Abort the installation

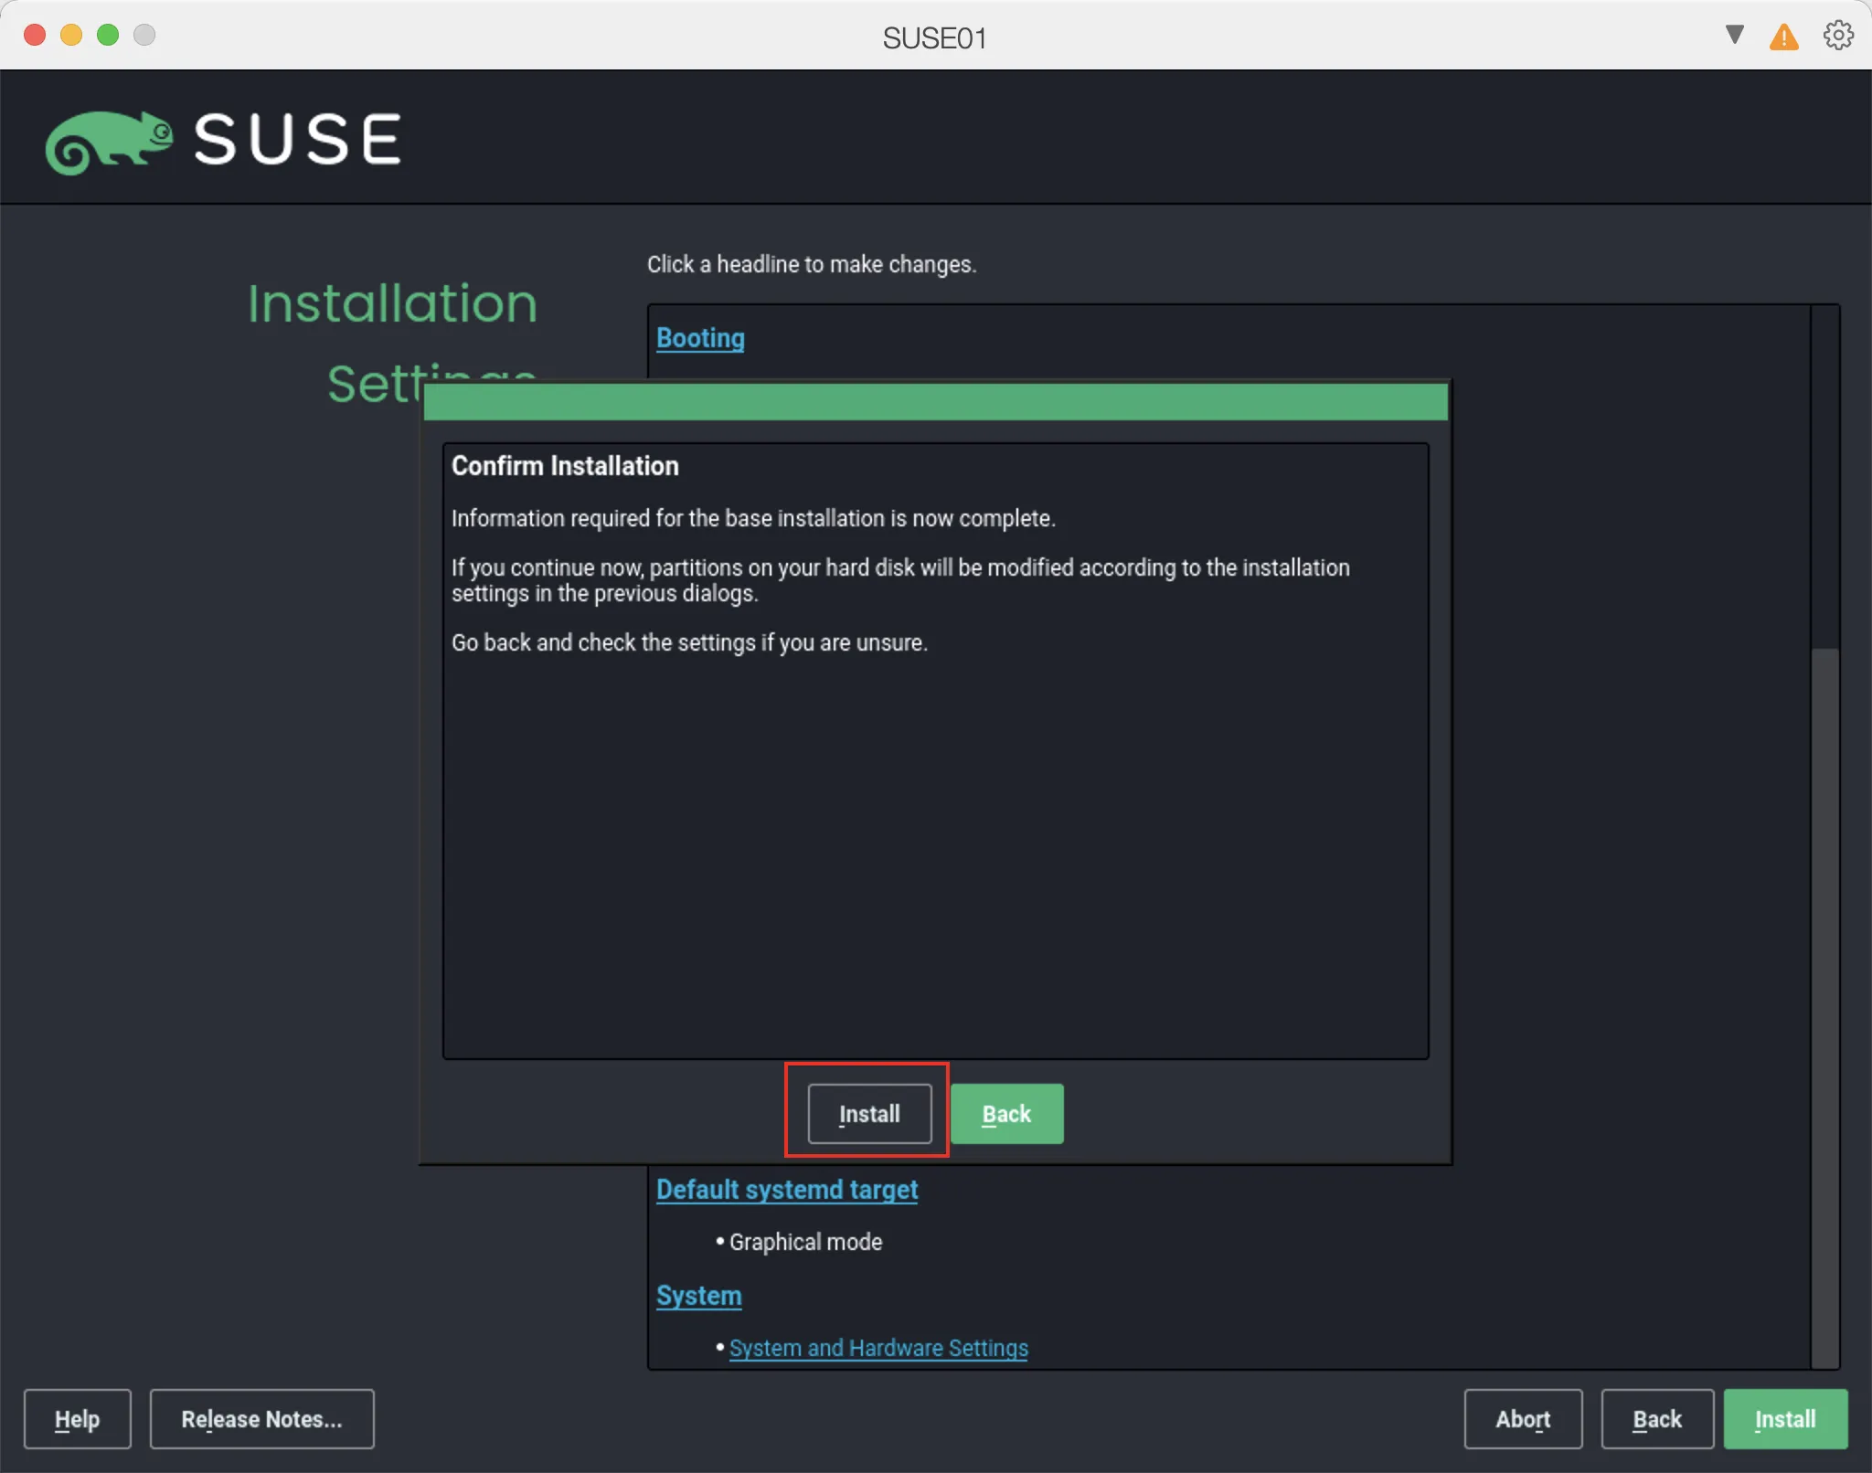[x=1522, y=1418]
